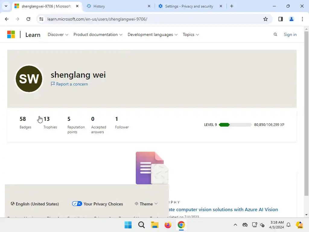Click the 58 Badges stat
The image size is (309, 232).
[25, 123]
